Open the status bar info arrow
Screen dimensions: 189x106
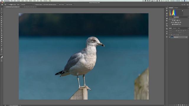(20, 105)
